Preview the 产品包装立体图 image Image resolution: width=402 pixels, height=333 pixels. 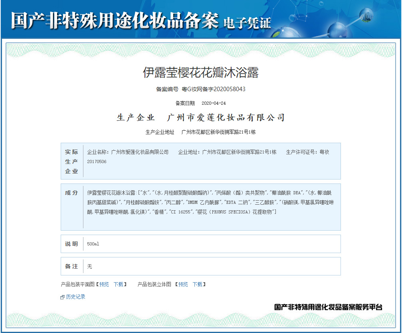tap(183, 284)
